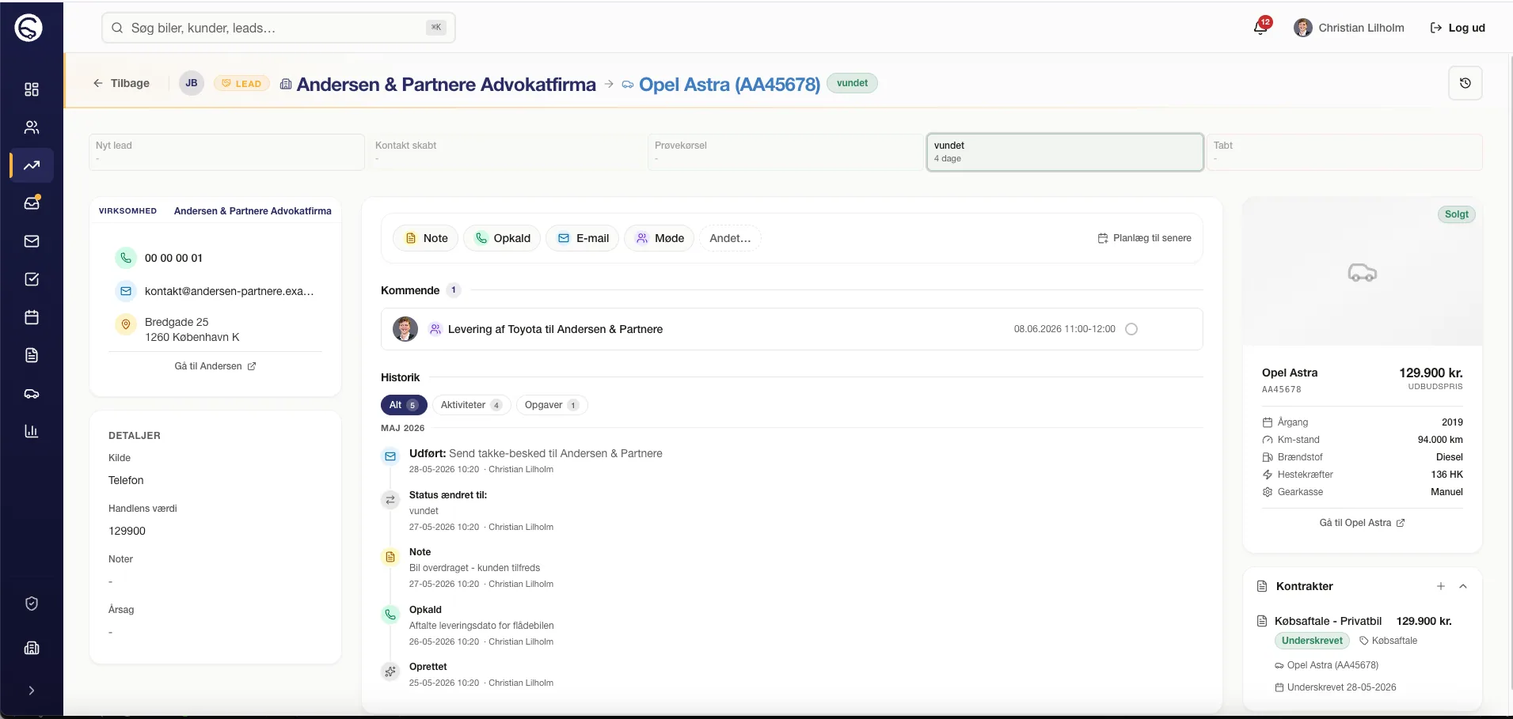1513x719 pixels.
Task: Open the cars icon in sidebar
Action: pyautogui.click(x=32, y=393)
